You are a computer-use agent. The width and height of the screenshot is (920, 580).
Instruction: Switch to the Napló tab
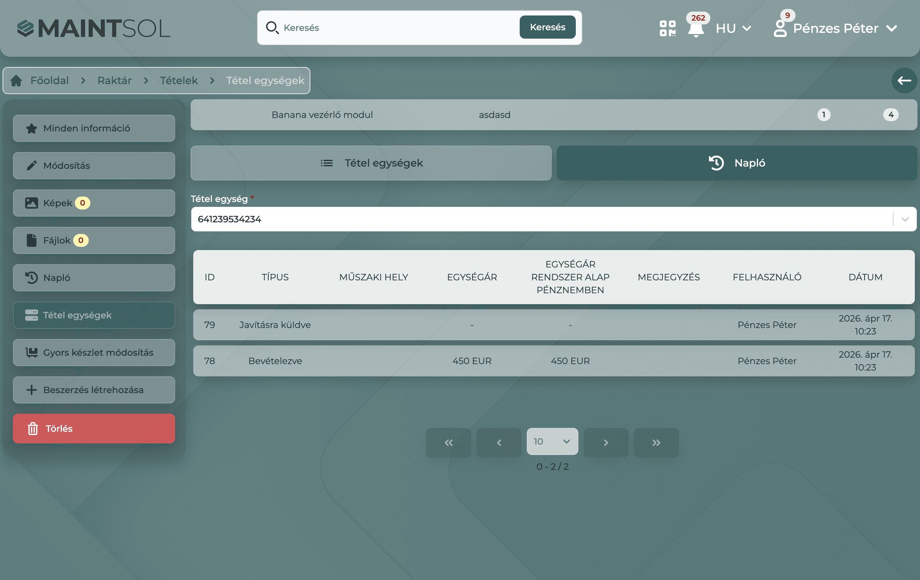coord(736,163)
